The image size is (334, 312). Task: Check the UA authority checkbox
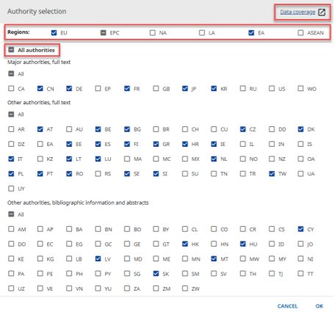pos(300,173)
